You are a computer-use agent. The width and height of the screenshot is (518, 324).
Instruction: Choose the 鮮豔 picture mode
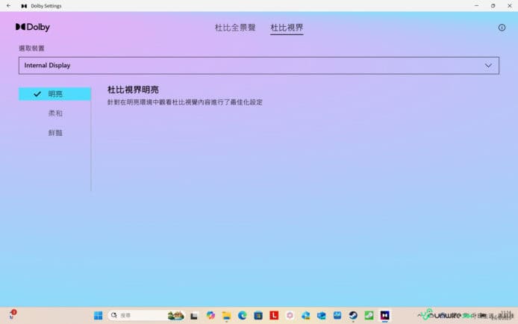pyautogui.click(x=54, y=133)
